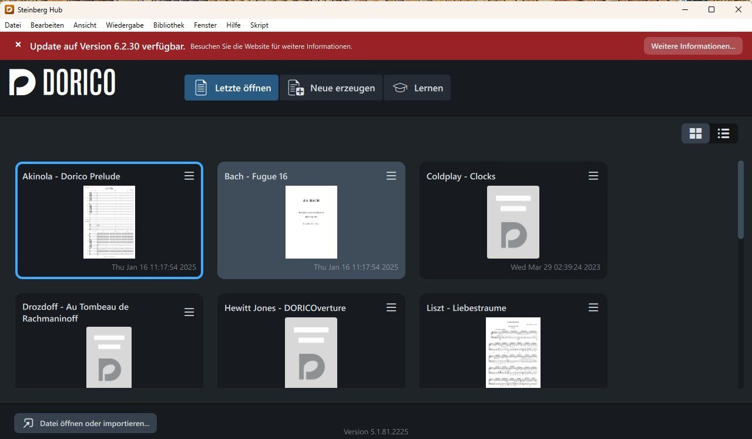This screenshot has height=439, width=752.
Task: Open hamburger menu on Coldplay - Clocks
Action: (x=593, y=176)
